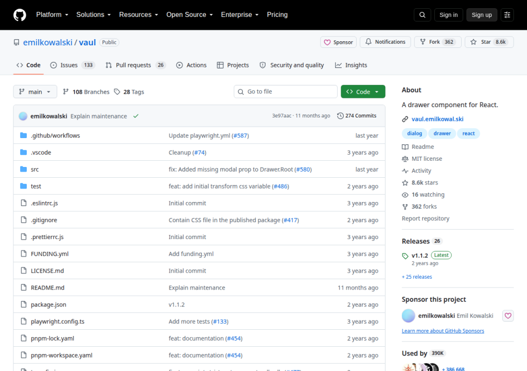Click the emilkowalski avatar under Sponsor this project
This screenshot has width=527, height=371.
point(408,315)
